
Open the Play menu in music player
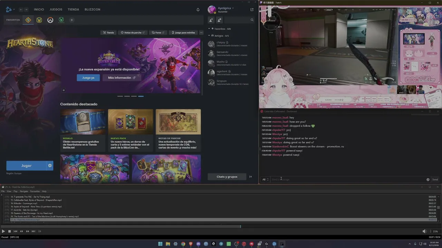tap(16, 192)
